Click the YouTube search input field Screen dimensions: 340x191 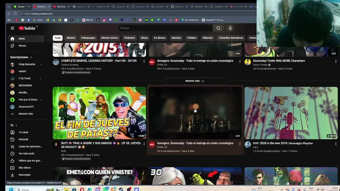[x=165, y=28]
